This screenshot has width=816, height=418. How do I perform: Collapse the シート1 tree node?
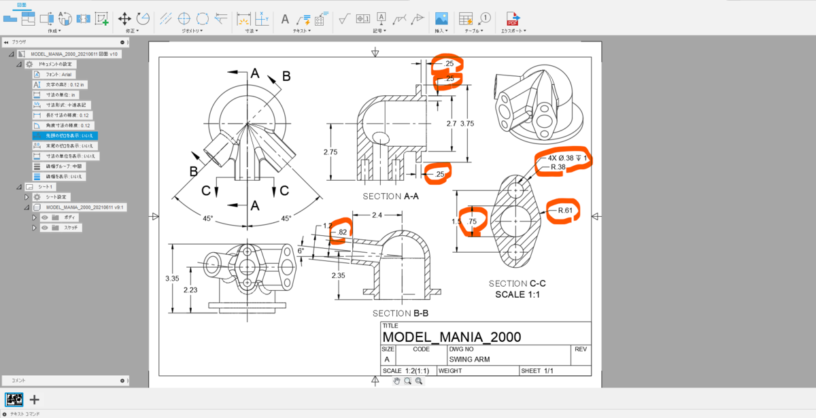(x=19, y=186)
